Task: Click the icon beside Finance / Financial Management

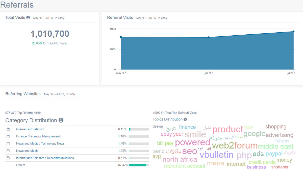Action: (8, 136)
